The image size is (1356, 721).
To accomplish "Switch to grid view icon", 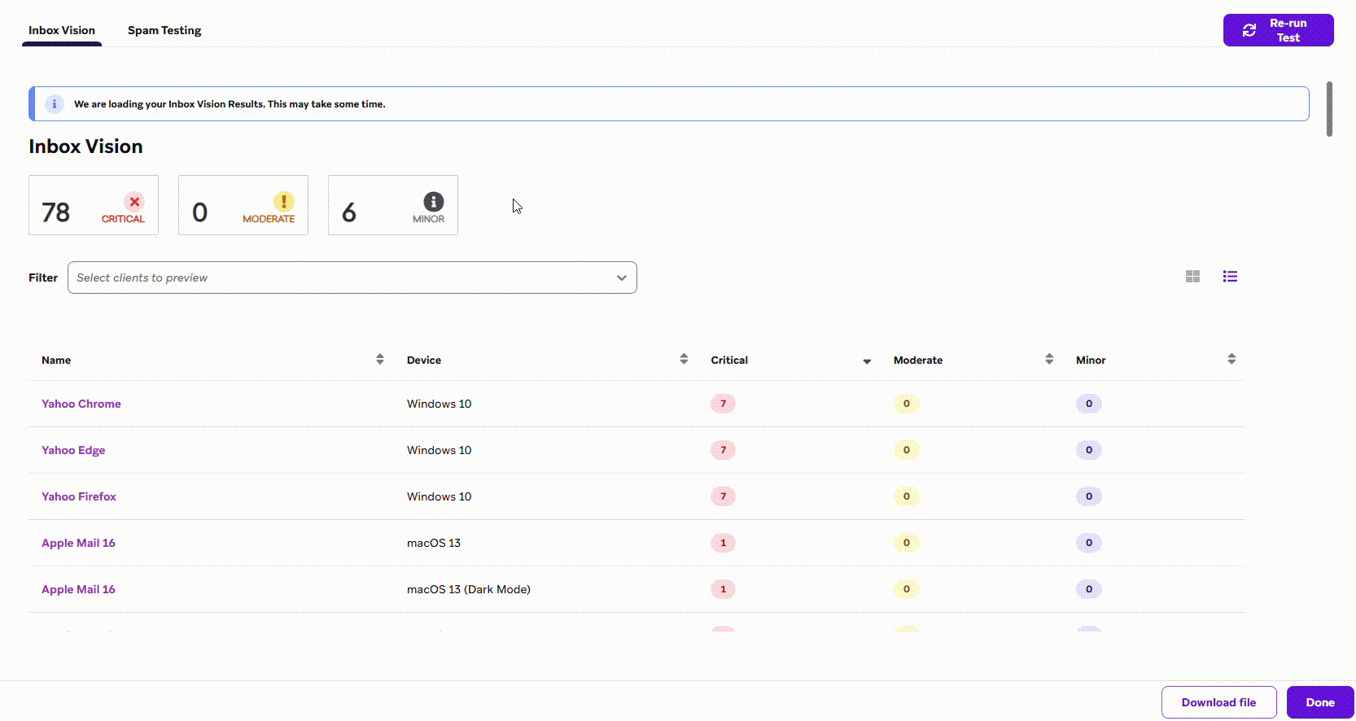I will 1192,277.
